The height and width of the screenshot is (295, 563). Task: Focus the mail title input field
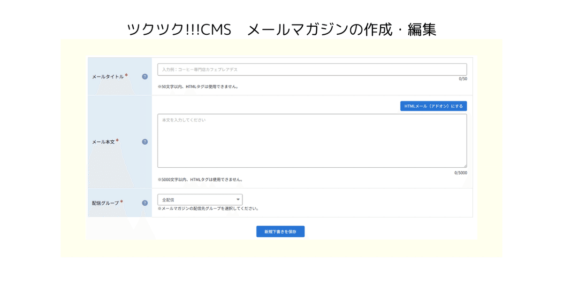(x=312, y=69)
